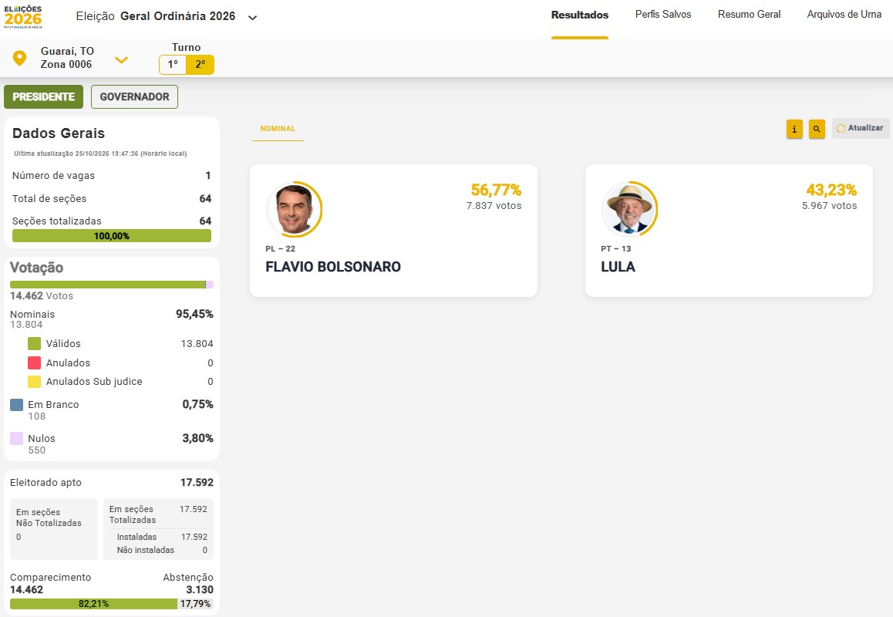Click the 43,23% vote percentage

point(831,190)
